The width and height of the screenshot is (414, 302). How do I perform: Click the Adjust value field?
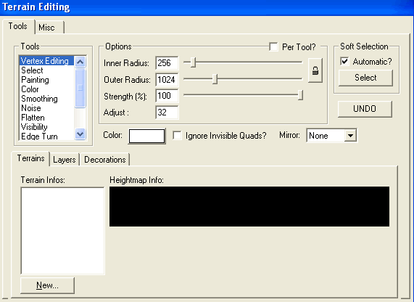click(167, 113)
